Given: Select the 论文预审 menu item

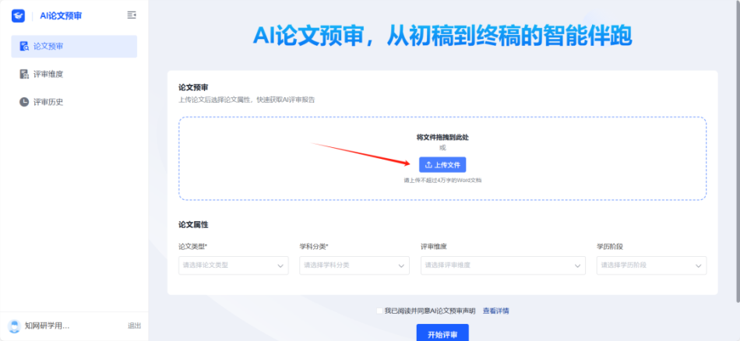Looking at the screenshot, I should pos(48,47).
